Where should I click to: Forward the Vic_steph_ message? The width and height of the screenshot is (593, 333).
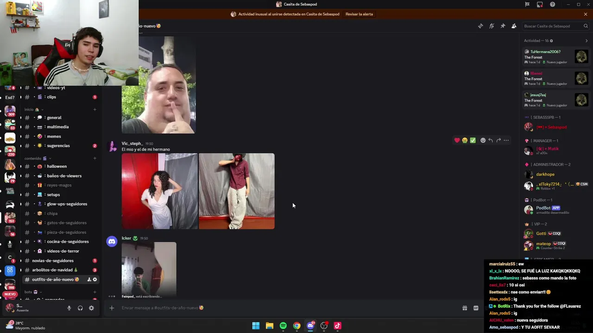coord(498,140)
